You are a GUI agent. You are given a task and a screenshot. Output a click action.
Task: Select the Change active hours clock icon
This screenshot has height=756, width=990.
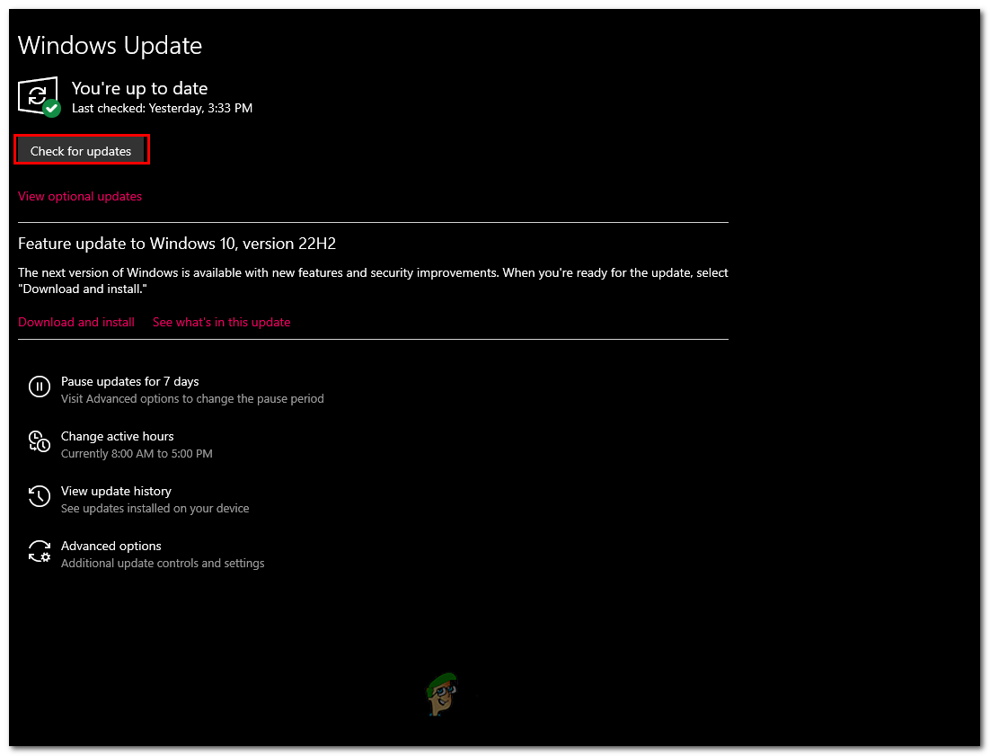(x=39, y=441)
